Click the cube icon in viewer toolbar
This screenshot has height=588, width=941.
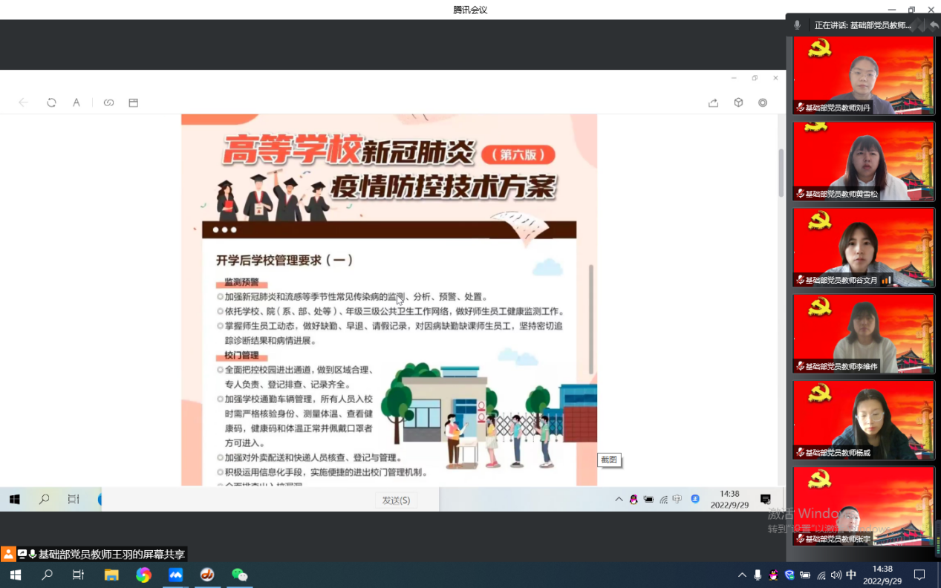[x=738, y=103]
